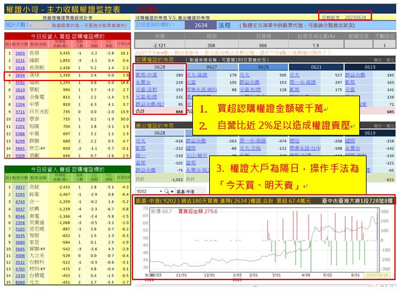The width and height of the screenshot is (398, 294).
Task: Open stock code 3163 波若威 link
Action: click(x=20, y=229)
